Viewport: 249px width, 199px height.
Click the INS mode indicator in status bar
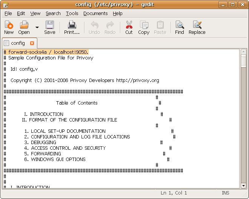point(226,193)
